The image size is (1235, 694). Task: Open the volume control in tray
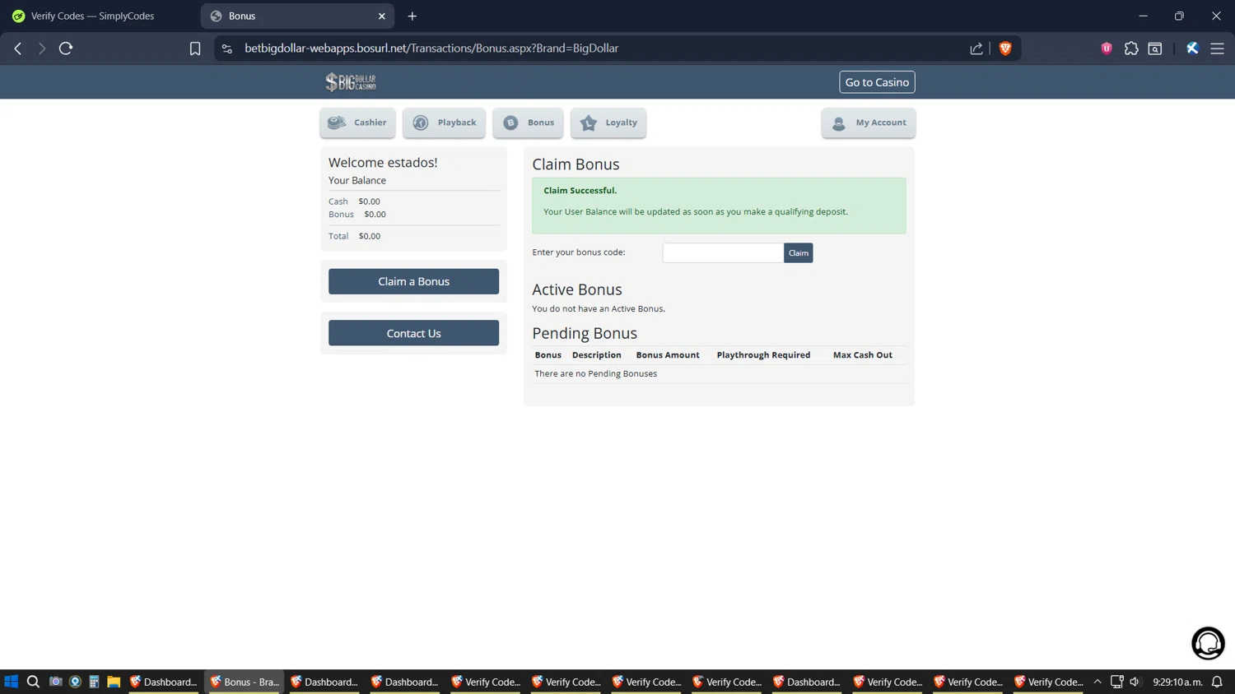(x=1135, y=682)
